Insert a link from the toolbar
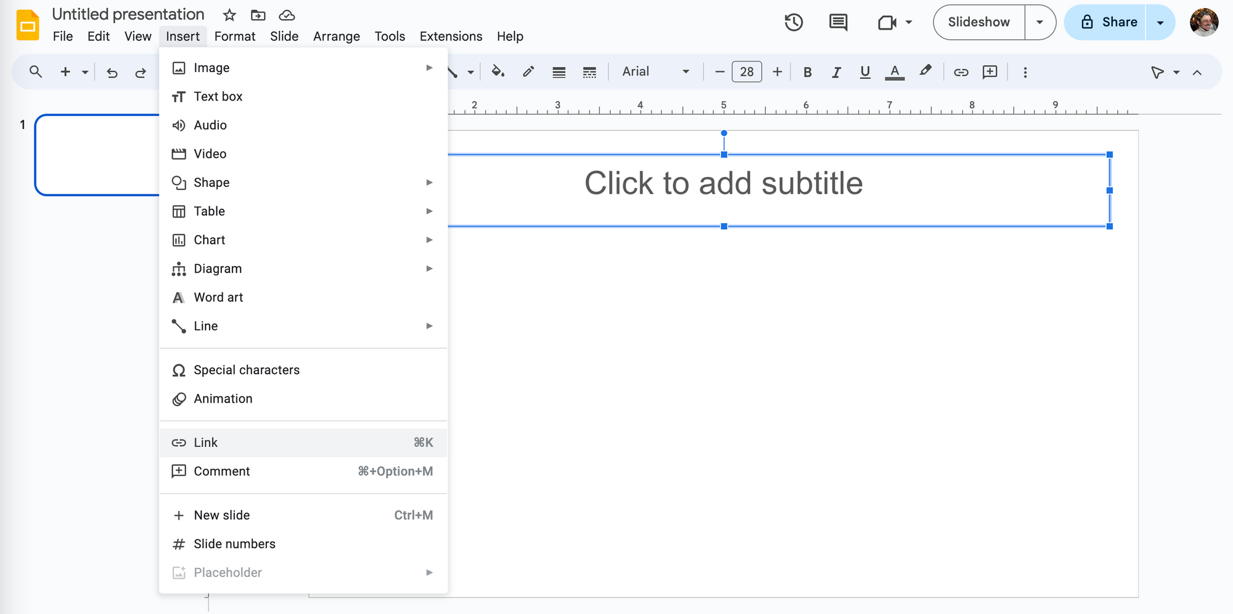Viewport: 1233px width, 614px height. point(961,72)
